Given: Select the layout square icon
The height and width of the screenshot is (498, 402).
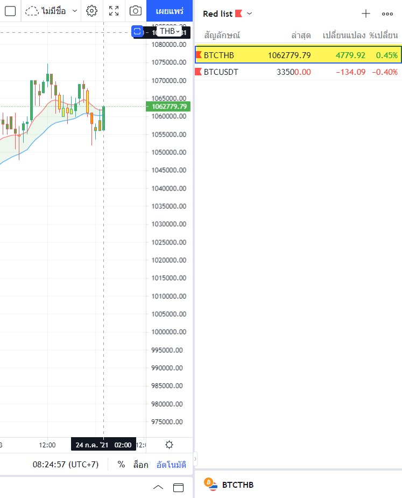Looking at the screenshot, I should [x=10, y=11].
